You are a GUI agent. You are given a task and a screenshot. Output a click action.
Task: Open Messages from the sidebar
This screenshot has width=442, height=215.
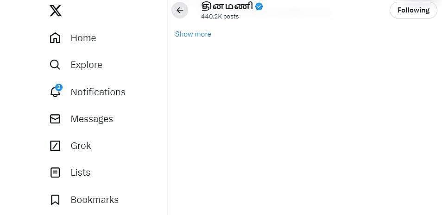(x=92, y=119)
